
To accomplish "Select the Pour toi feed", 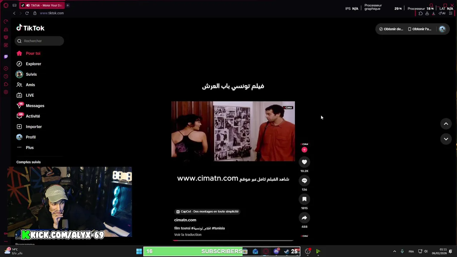I will pyautogui.click(x=28, y=54).
